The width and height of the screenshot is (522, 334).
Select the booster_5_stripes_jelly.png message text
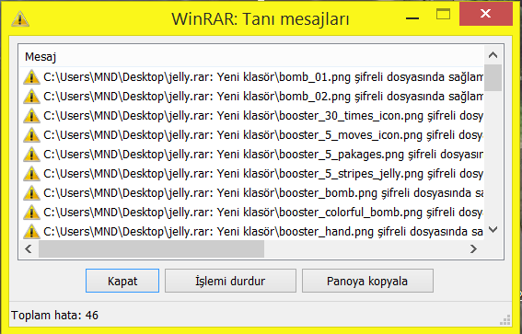pos(263,174)
